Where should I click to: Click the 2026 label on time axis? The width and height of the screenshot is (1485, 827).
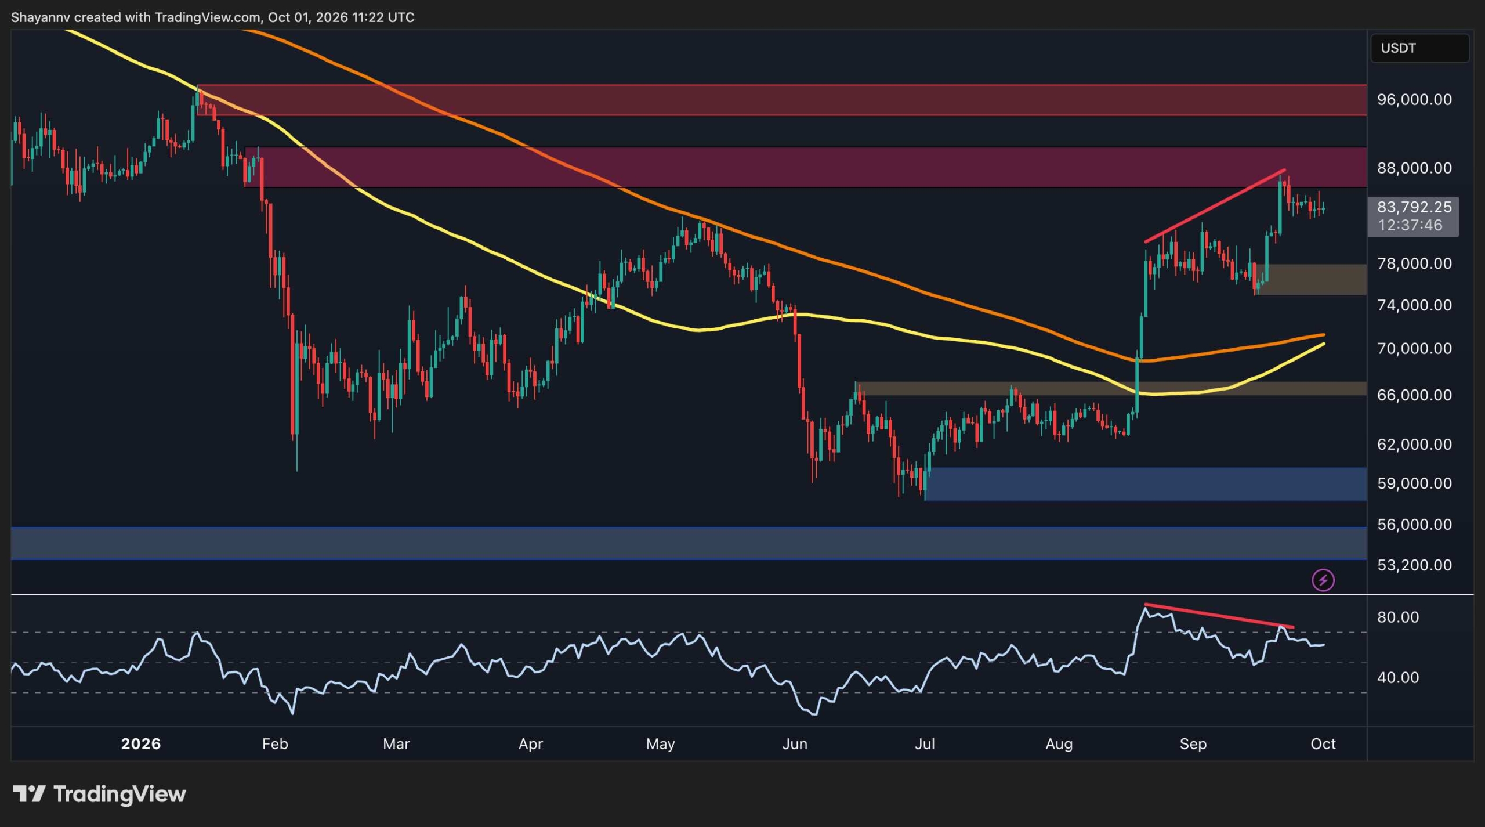point(140,744)
